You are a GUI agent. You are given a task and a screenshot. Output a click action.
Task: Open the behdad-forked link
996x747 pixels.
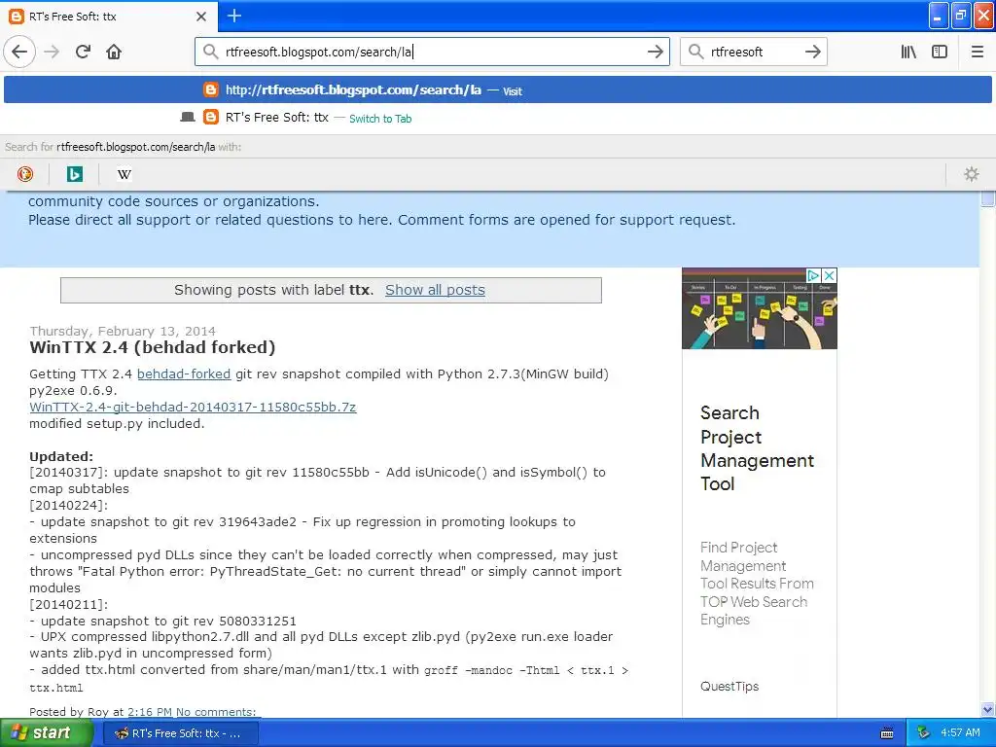coord(184,374)
